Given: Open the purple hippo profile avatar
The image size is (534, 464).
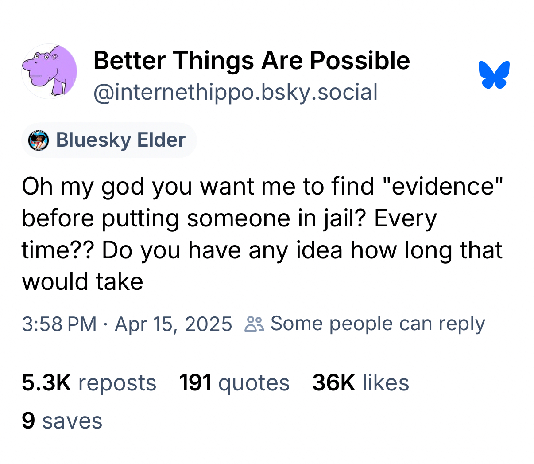Looking at the screenshot, I should (50, 71).
